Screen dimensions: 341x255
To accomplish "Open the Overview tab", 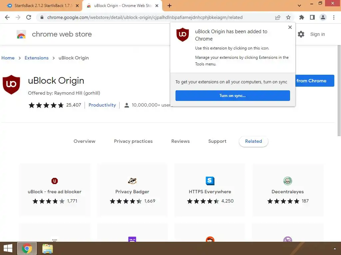I will pyautogui.click(x=84, y=141).
